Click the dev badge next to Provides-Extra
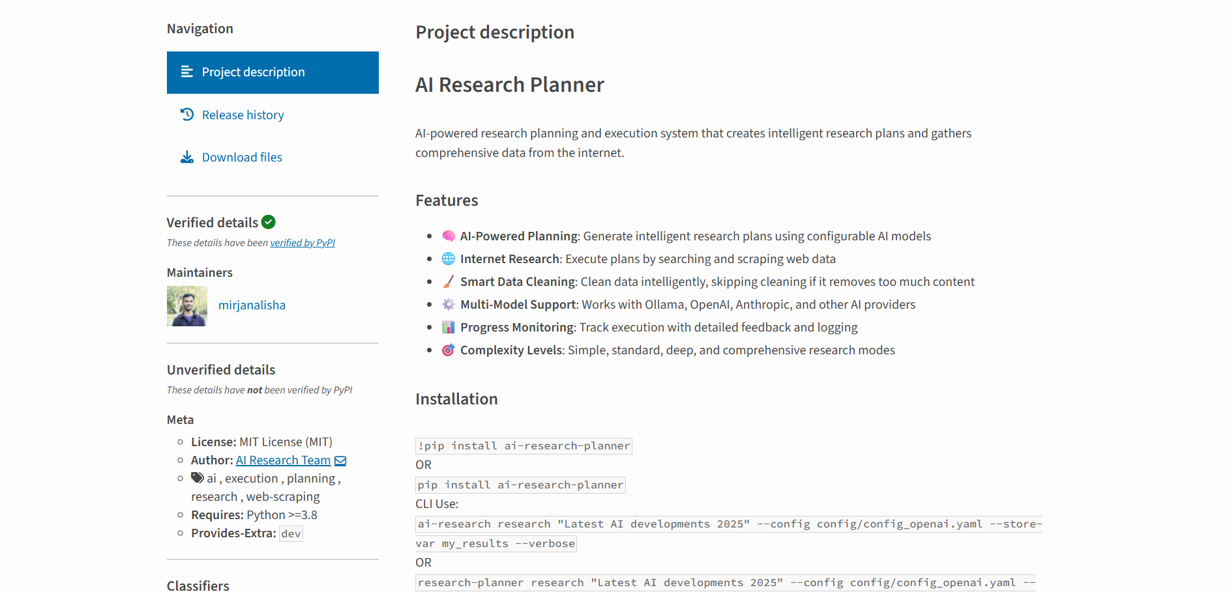Viewport: 1229px width, 592px height. click(x=291, y=533)
